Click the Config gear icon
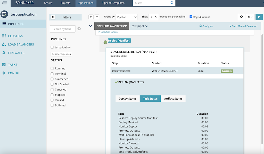Image resolution: width=264 pixels, height=154 pixels. [4, 73]
